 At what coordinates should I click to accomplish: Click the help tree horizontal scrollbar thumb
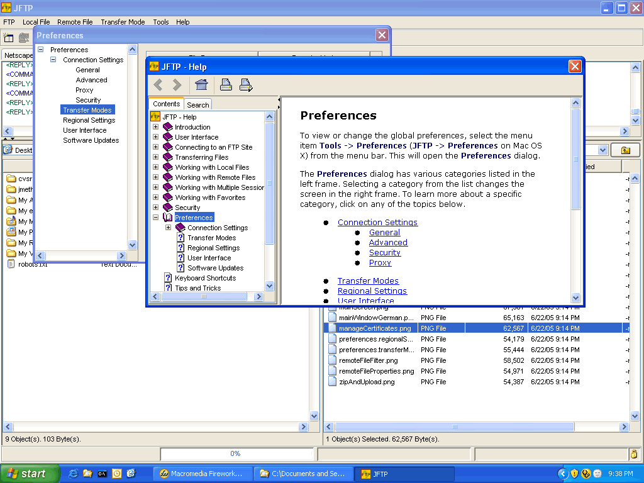click(x=204, y=297)
